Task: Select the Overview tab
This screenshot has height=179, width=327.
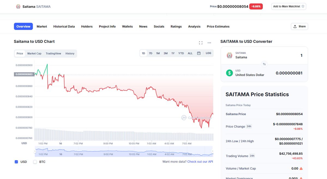Action: coord(23,26)
